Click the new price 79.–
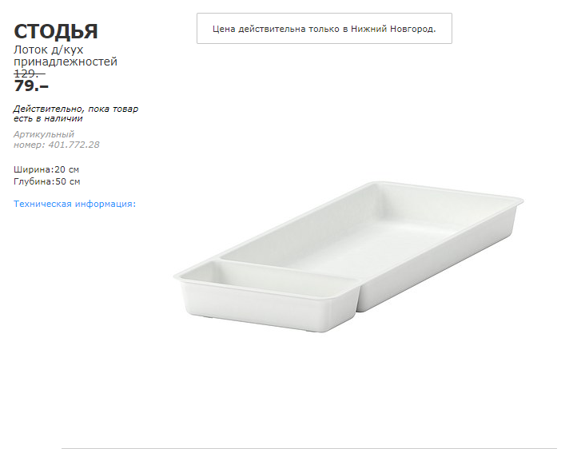585x449 pixels. (x=31, y=86)
